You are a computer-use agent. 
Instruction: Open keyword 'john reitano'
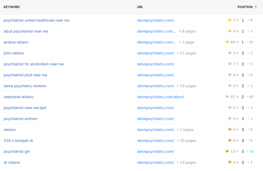(14, 53)
